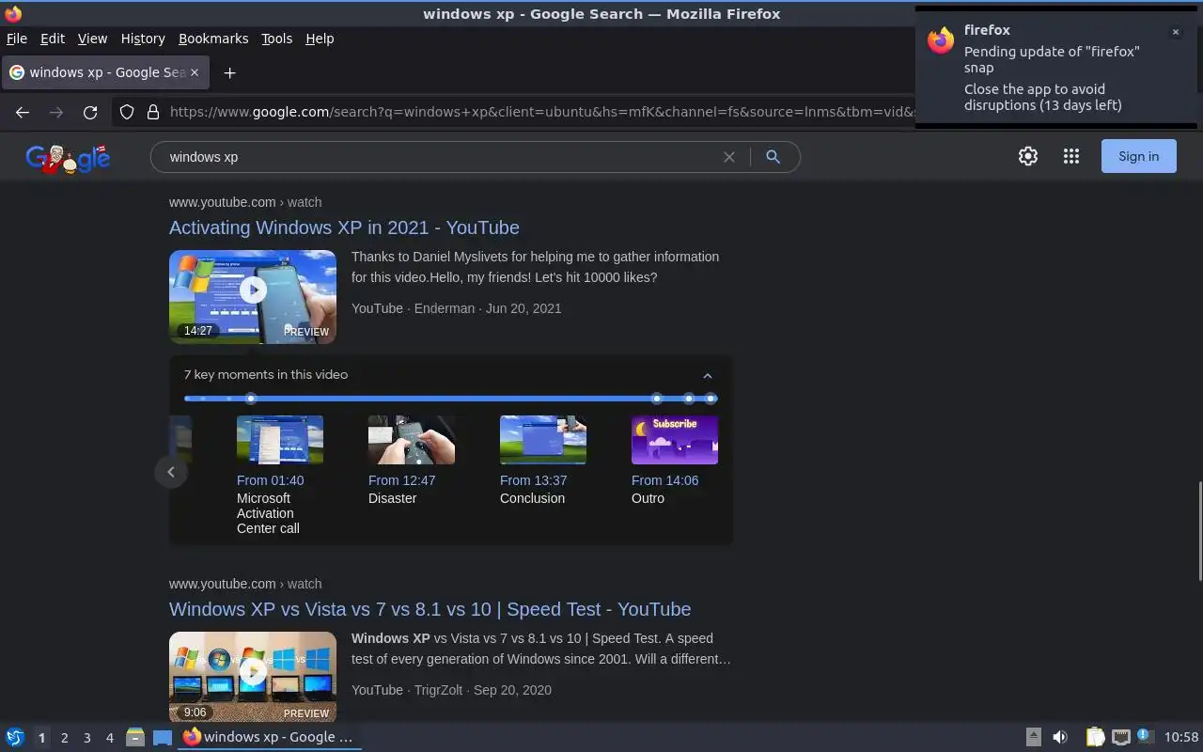Image resolution: width=1203 pixels, height=752 pixels.
Task: Open the View menu
Action: pyautogui.click(x=92, y=39)
